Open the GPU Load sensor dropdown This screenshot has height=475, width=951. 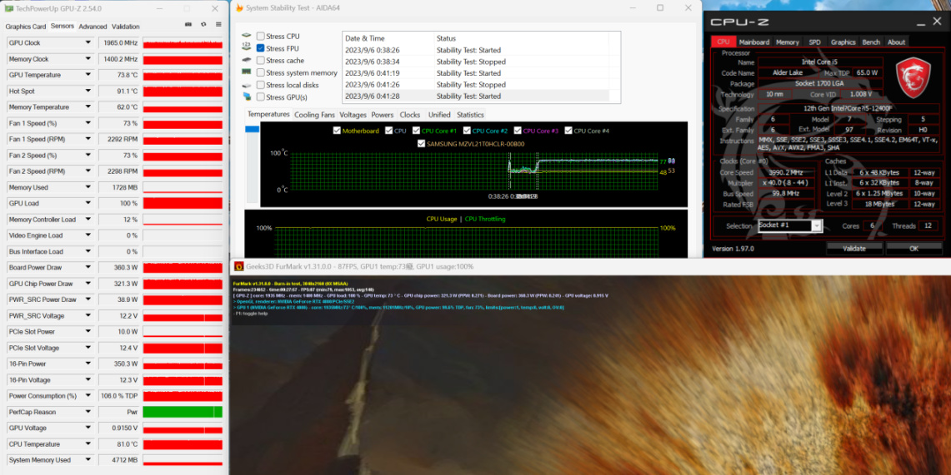tap(88, 203)
